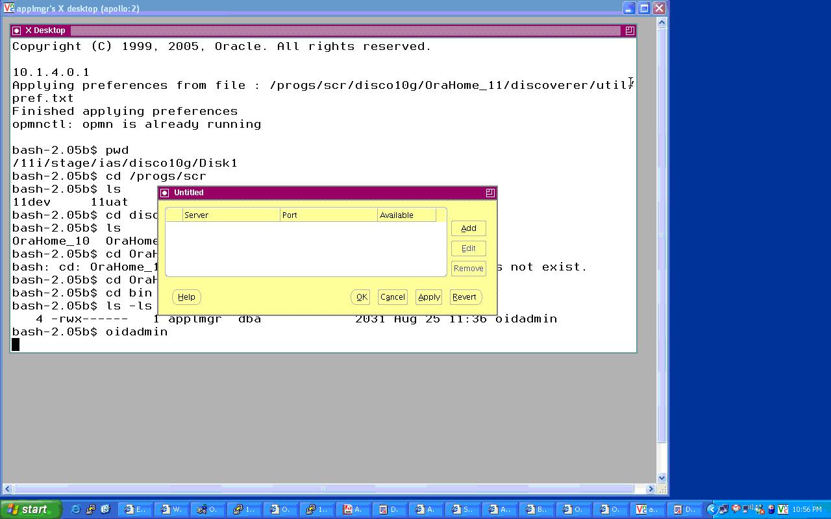Revert changes in the Untitled dialog
The image size is (831, 519).
[x=464, y=297]
